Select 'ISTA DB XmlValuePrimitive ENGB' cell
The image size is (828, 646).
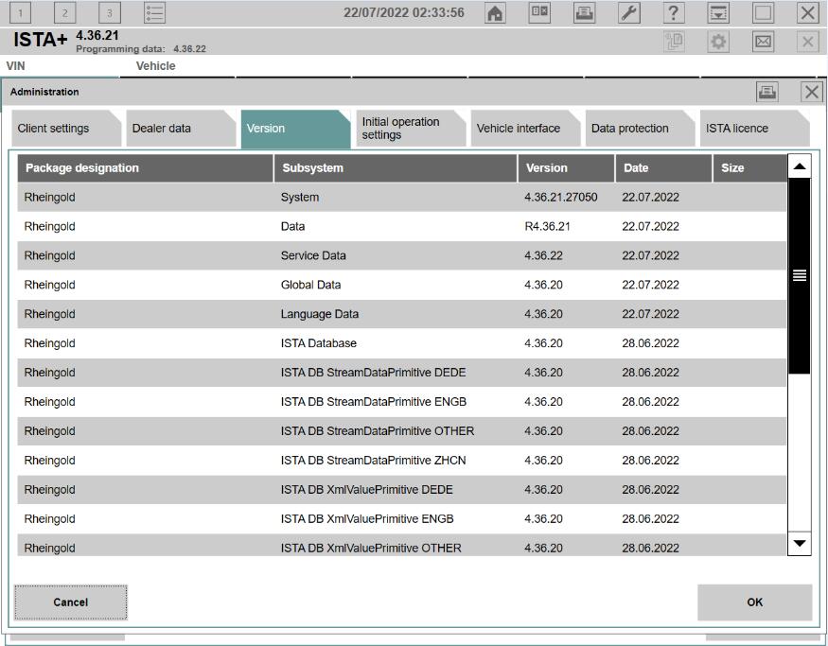367,519
